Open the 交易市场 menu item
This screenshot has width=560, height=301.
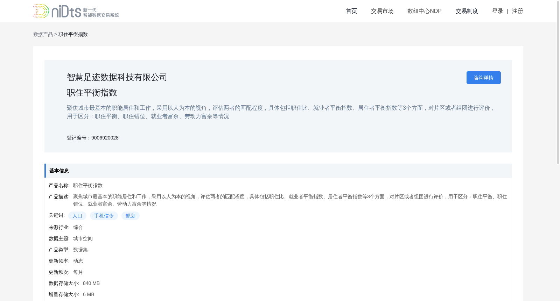(382, 11)
